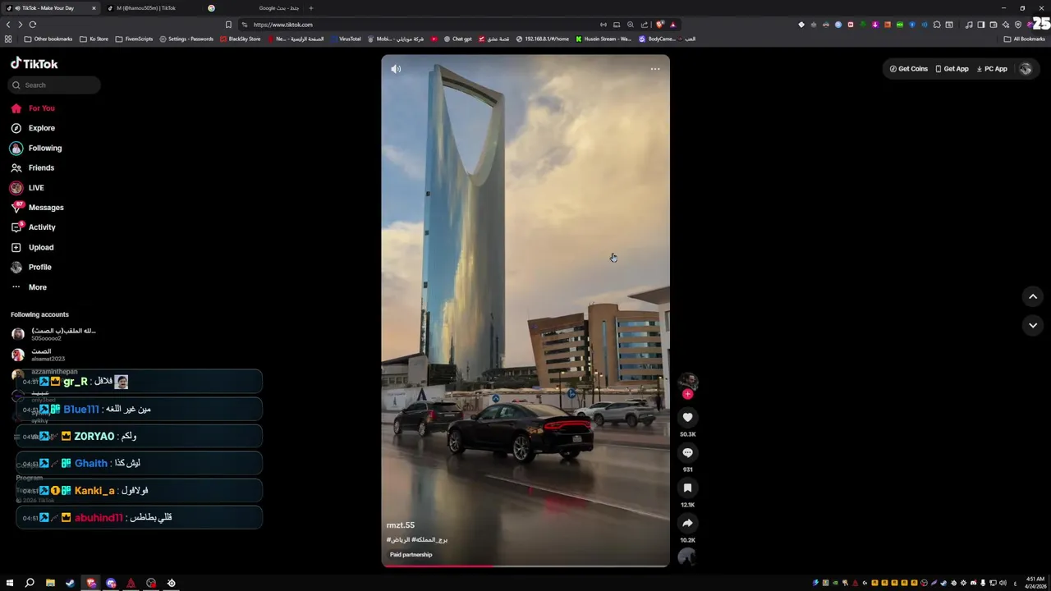
Task: Save the video with the bookmark icon
Action: pos(687,488)
